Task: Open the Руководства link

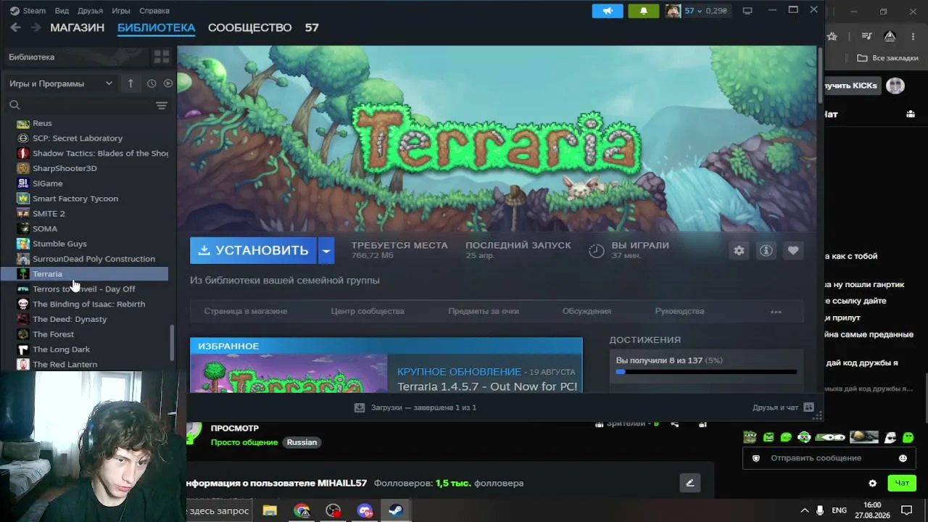Action: [x=679, y=311]
